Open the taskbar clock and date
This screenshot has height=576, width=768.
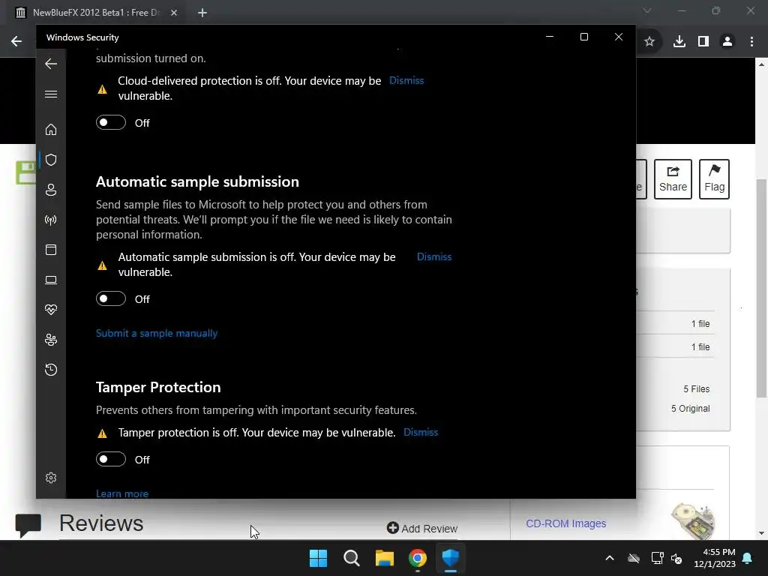pyautogui.click(x=715, y=558)
